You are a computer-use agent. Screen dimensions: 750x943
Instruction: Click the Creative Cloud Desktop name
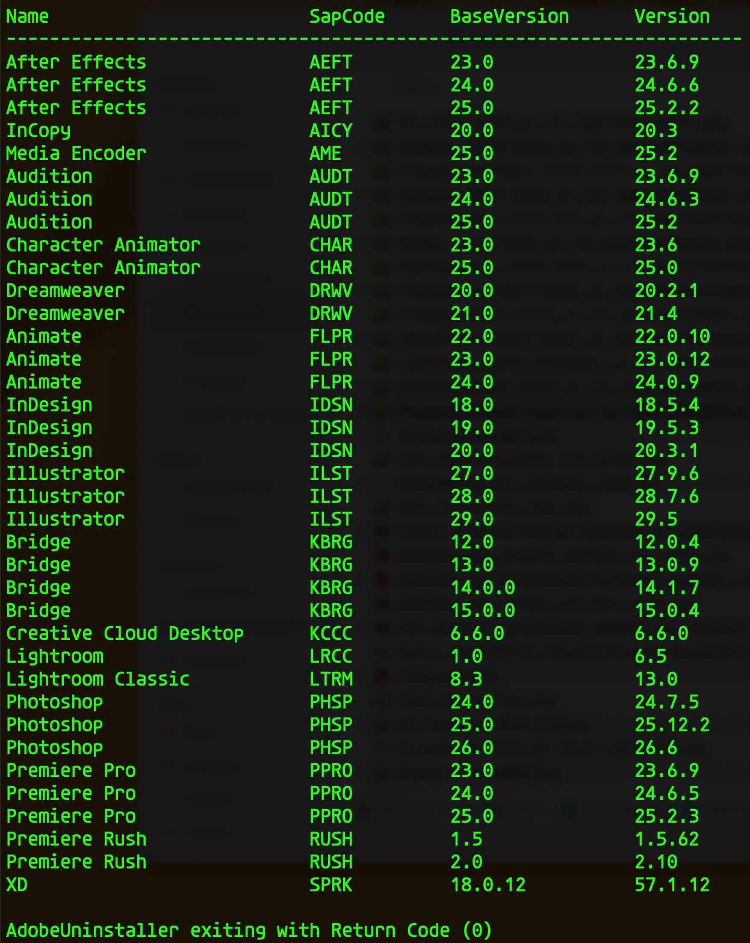coord(125,633)
